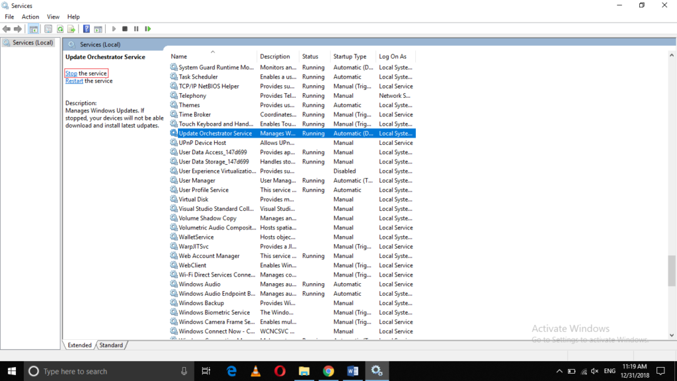This screenshot has height=381, width=677.
Task: Click the volume muted tray icon
Action: (x=594, y=371)
